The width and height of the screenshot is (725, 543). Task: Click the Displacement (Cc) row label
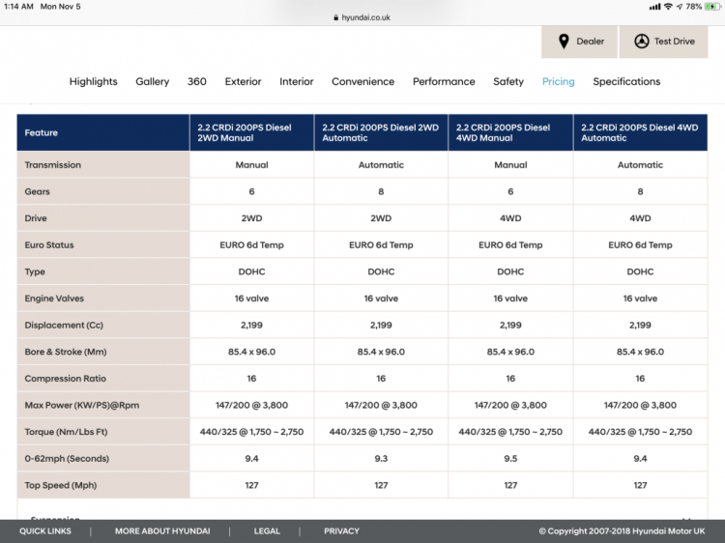(64, 326)
